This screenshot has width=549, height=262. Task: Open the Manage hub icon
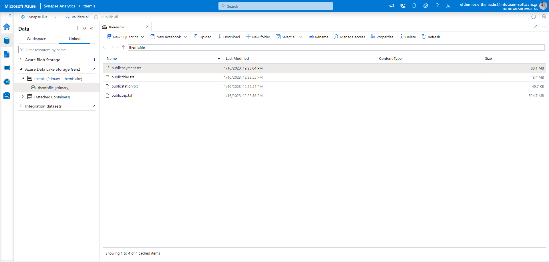[x=7, y=96]
